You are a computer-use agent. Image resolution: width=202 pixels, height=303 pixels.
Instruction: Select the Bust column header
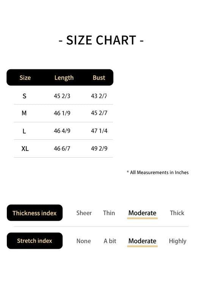(99, 78)
